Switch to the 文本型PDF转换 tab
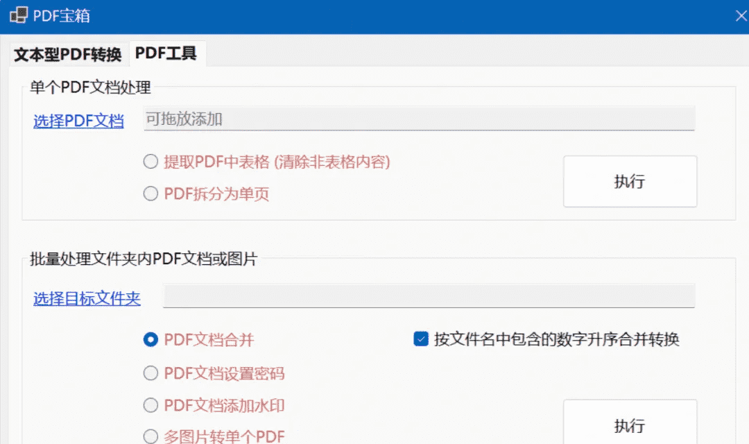 coord(67,55)
